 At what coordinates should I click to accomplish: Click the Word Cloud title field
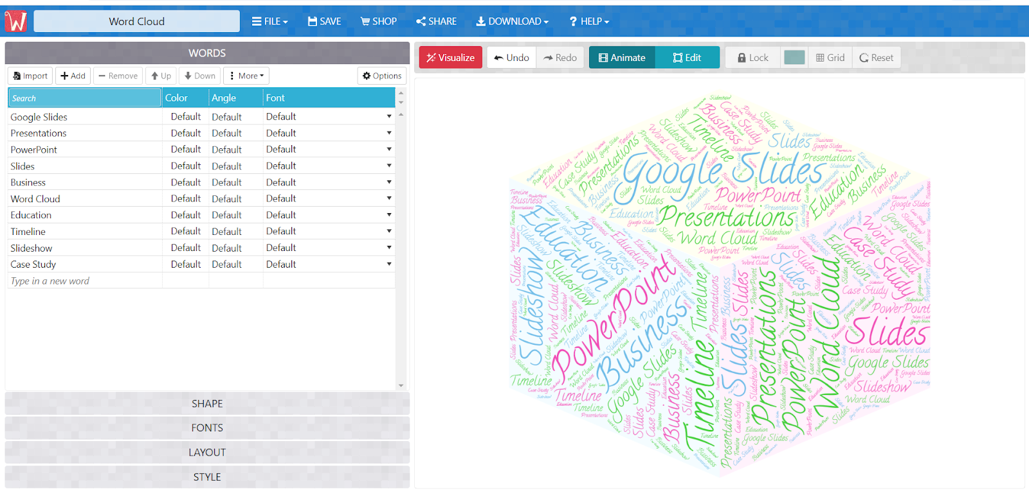(x=136, y=21)
